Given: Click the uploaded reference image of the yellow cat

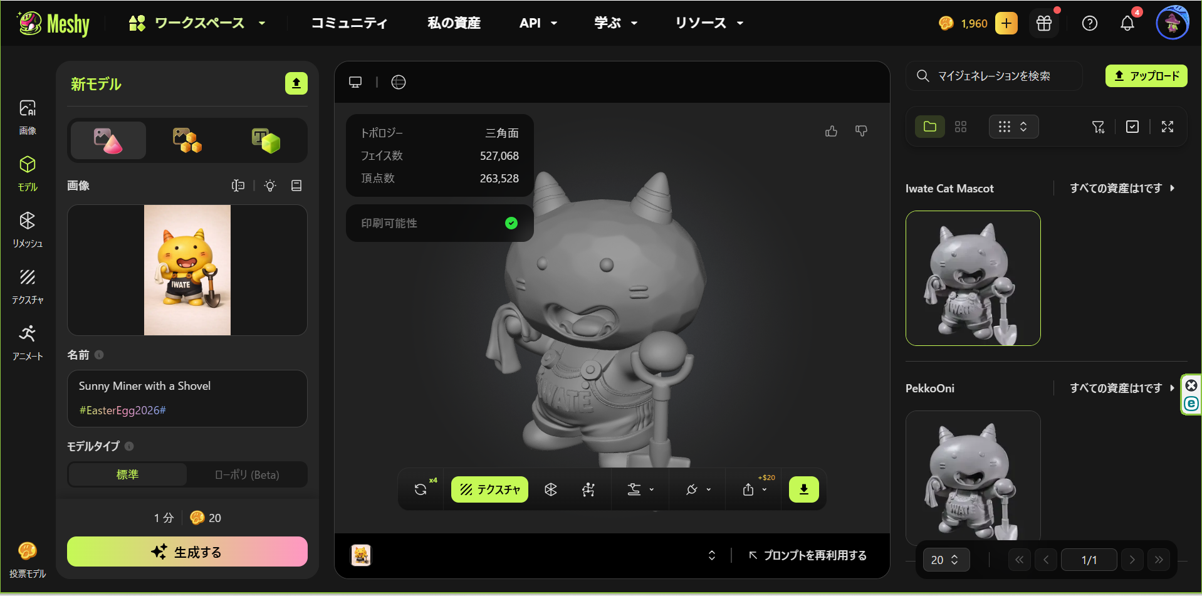Looking at the screenshot, I should (187, 270).
